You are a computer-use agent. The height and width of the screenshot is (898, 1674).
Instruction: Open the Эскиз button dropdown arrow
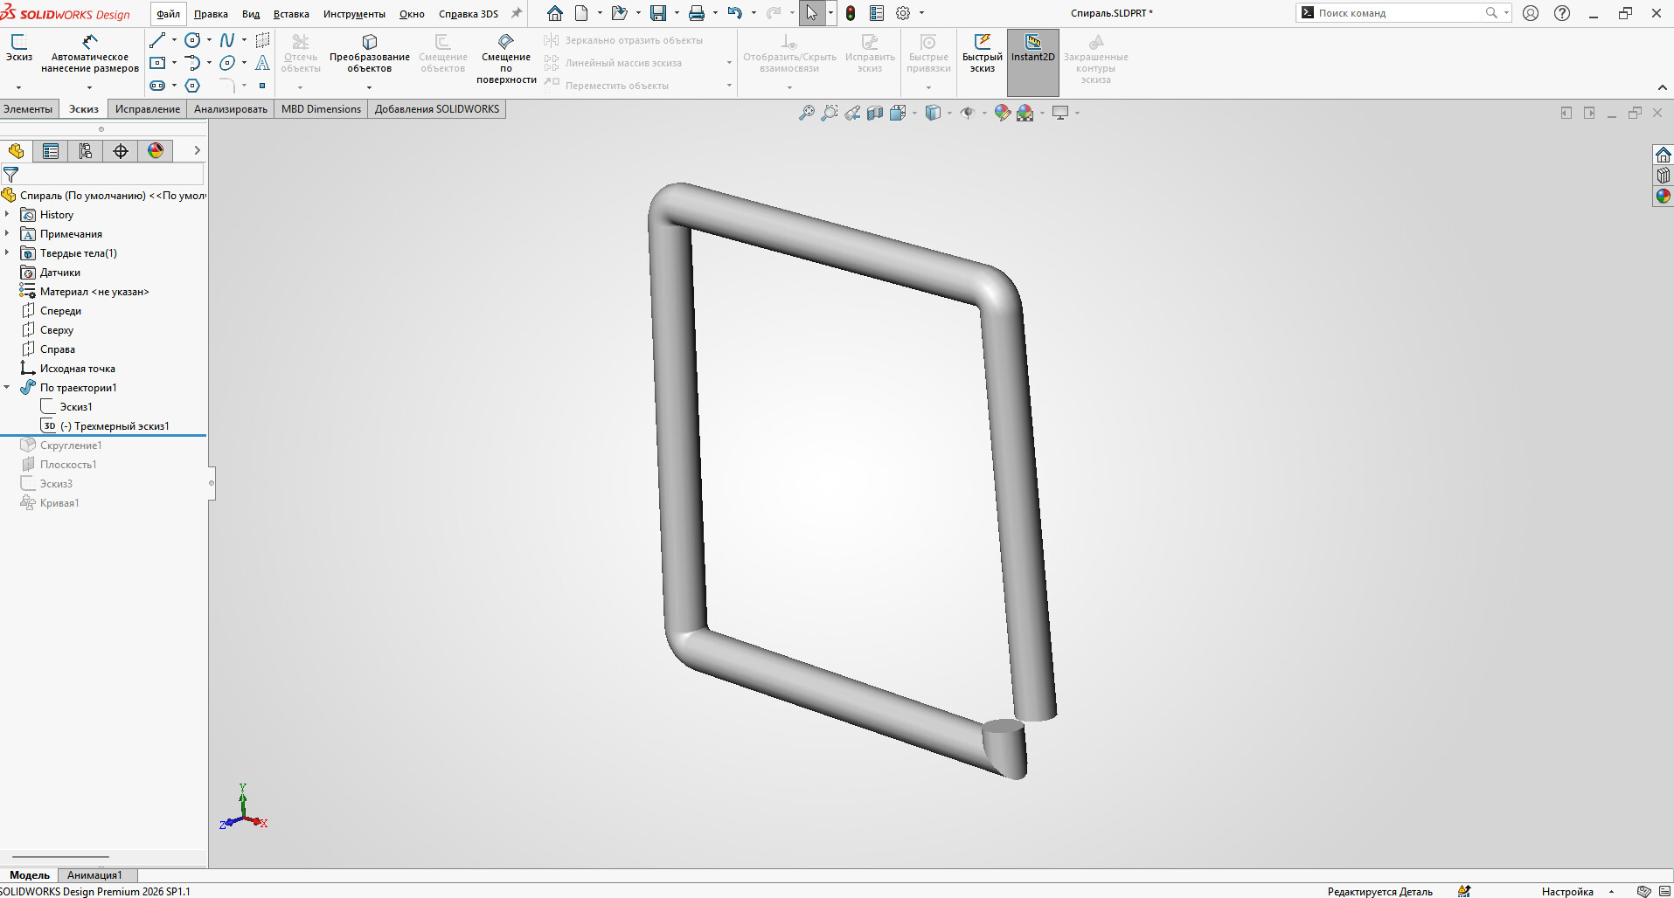[18, 87]
